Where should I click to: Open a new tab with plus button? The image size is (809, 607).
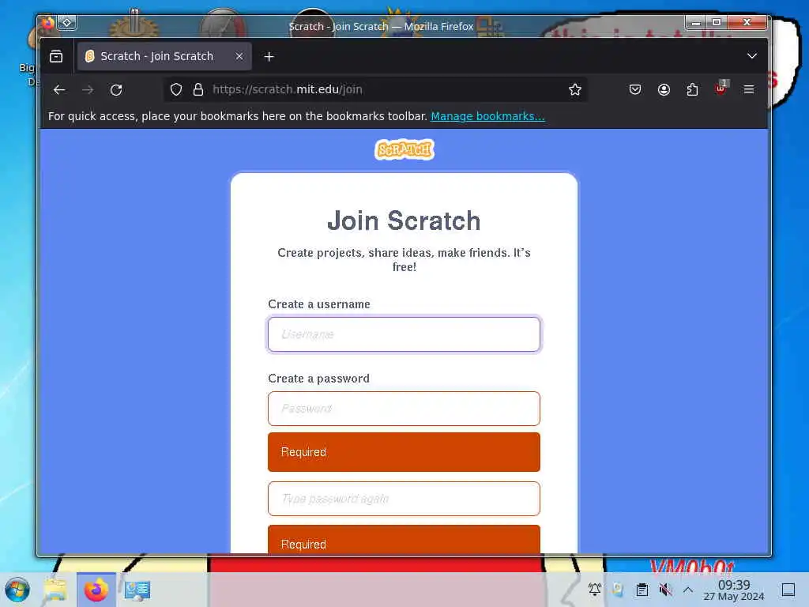tap(269, 56)
